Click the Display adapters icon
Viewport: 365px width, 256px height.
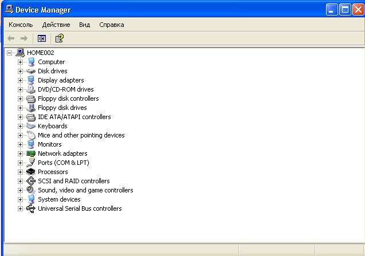pos(31,80)
